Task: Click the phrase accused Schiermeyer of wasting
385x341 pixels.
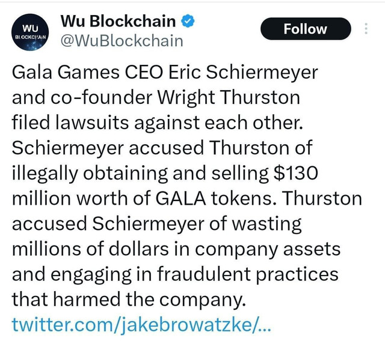Action: pyautogui.click(x=156, y=224)
